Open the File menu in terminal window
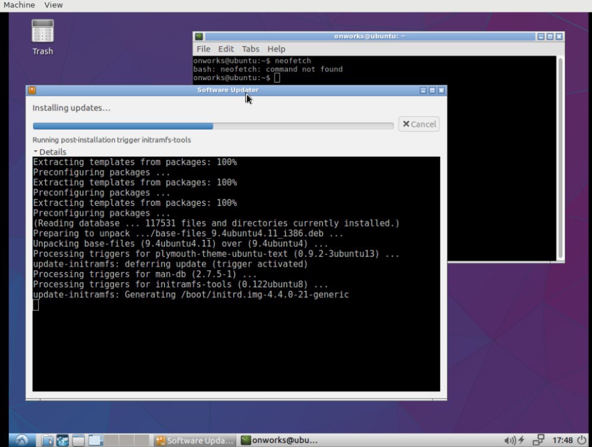Viewport: 592px width, 447px height. pyautogui.click(x=203, y=49)
